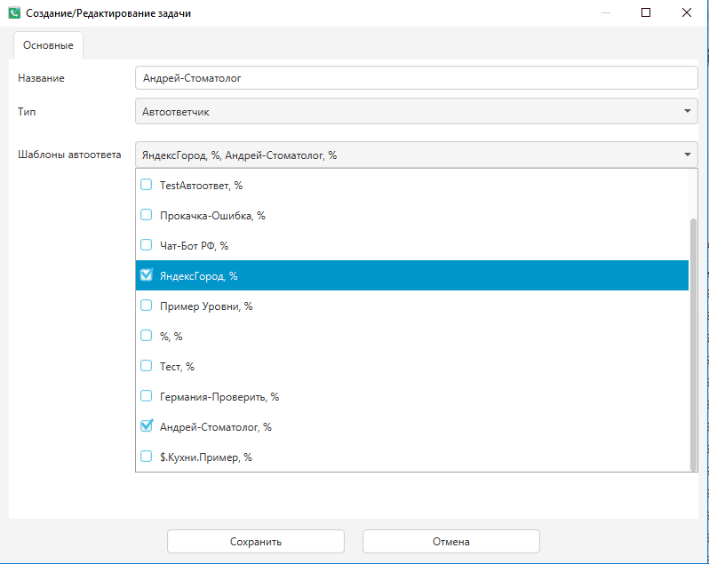Screen dimensions: 709x564
Task: Click the template list vertical scrollbar
Action: pyautogui.click(x=693, y=345)
